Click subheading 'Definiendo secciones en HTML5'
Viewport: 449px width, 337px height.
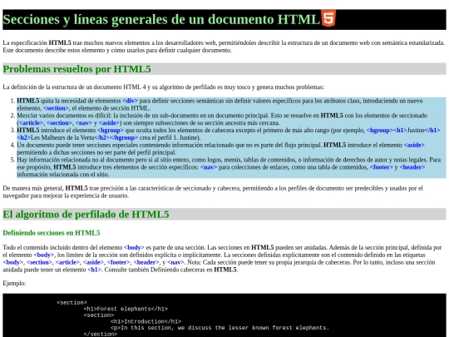click(52, 233)
